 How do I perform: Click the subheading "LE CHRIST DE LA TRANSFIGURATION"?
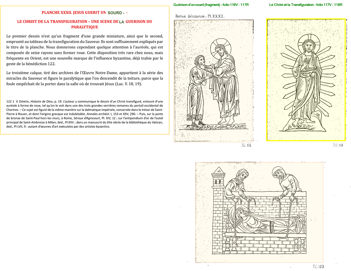click(x=52, y=21)
